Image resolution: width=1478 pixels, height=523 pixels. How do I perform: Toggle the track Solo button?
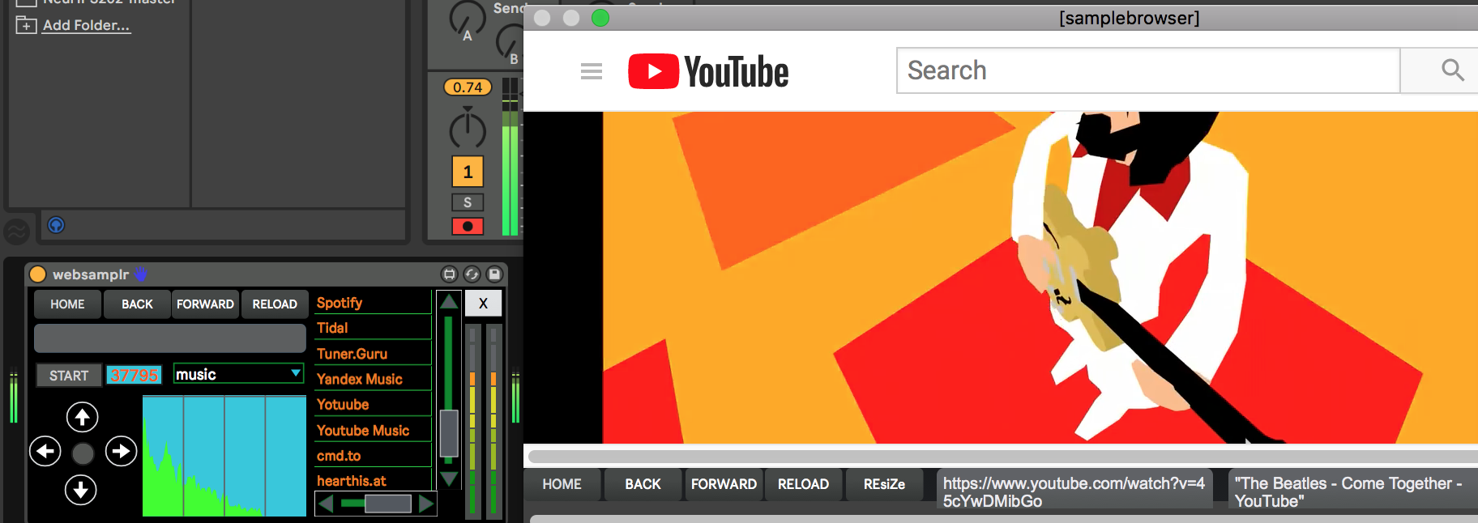(468, 202)
